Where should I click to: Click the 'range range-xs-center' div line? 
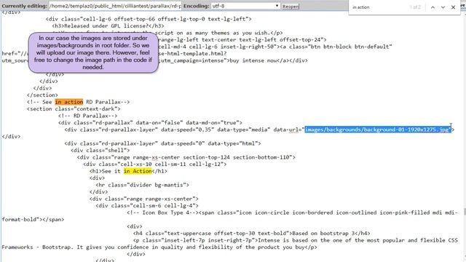[144, 199]
